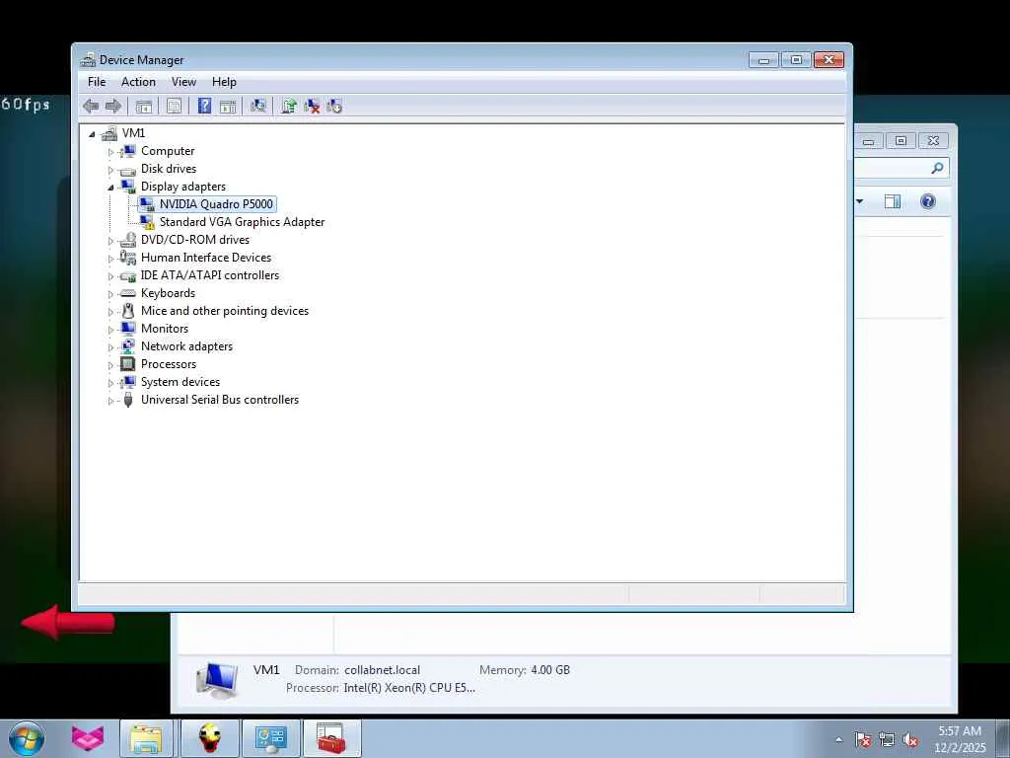Expand the Computer category
The image size is (1010, 758).
pyautogui.click(x=110, y=152)
